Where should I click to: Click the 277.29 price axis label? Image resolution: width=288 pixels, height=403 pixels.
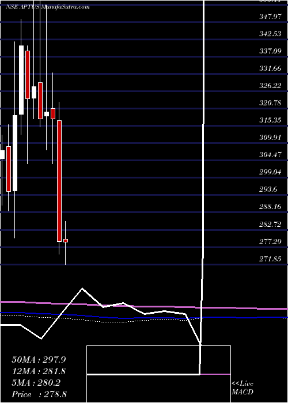[270, 241]
